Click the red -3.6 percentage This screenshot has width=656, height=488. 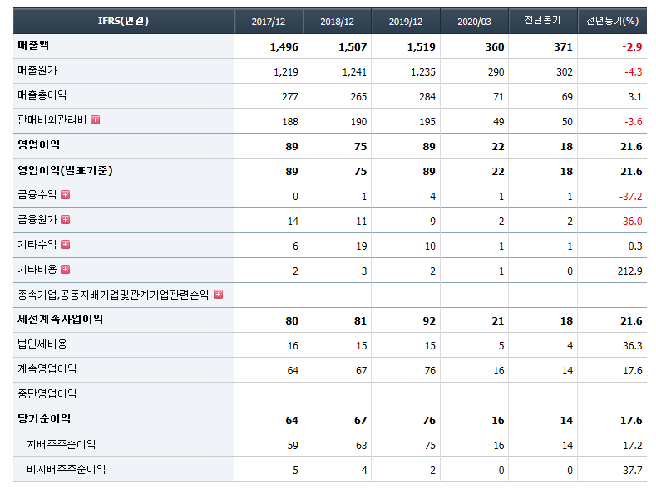tap(634, 122)
